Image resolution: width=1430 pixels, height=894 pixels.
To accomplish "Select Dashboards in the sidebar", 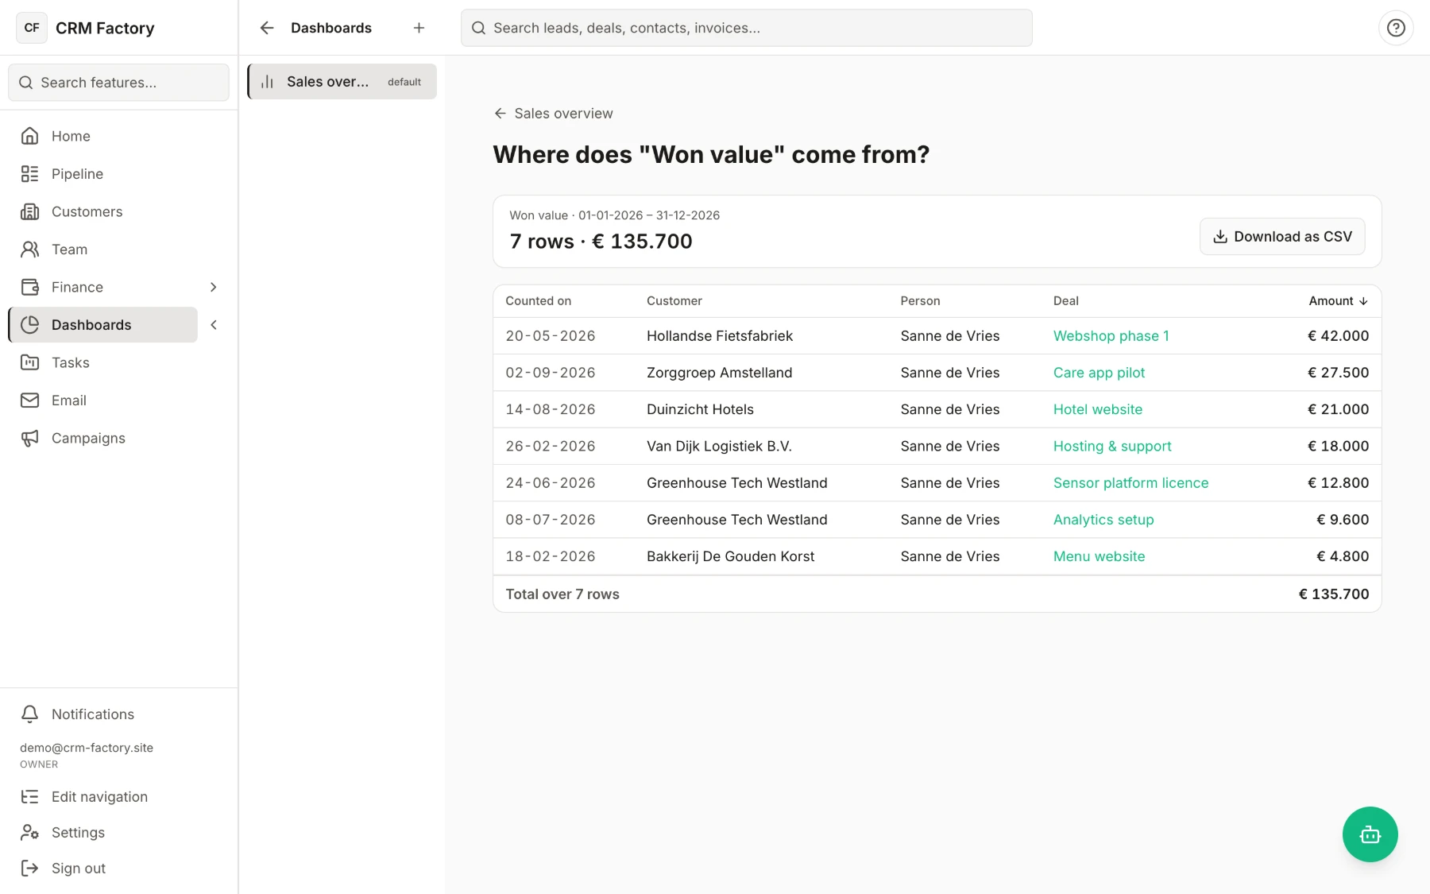I will pos(102,325).
